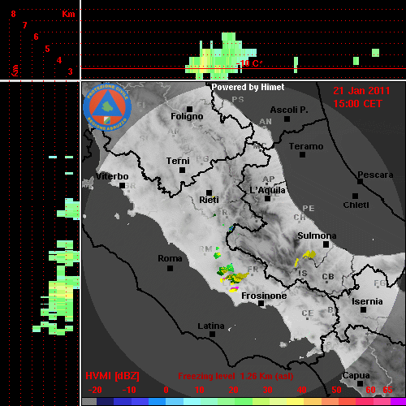The width and height of the screenshot is (406, 406).
Task: Pick the gray swatch of the color bar
Action: tap(89, 401)
